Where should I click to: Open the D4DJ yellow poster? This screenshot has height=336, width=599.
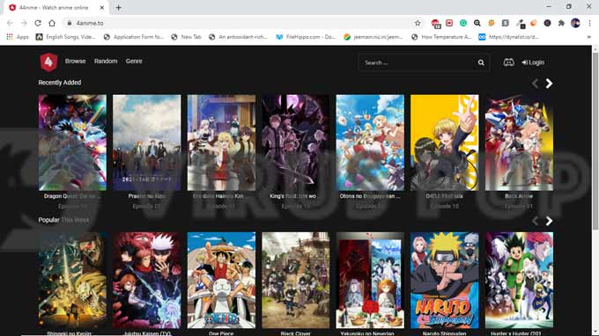coord(444,142)
